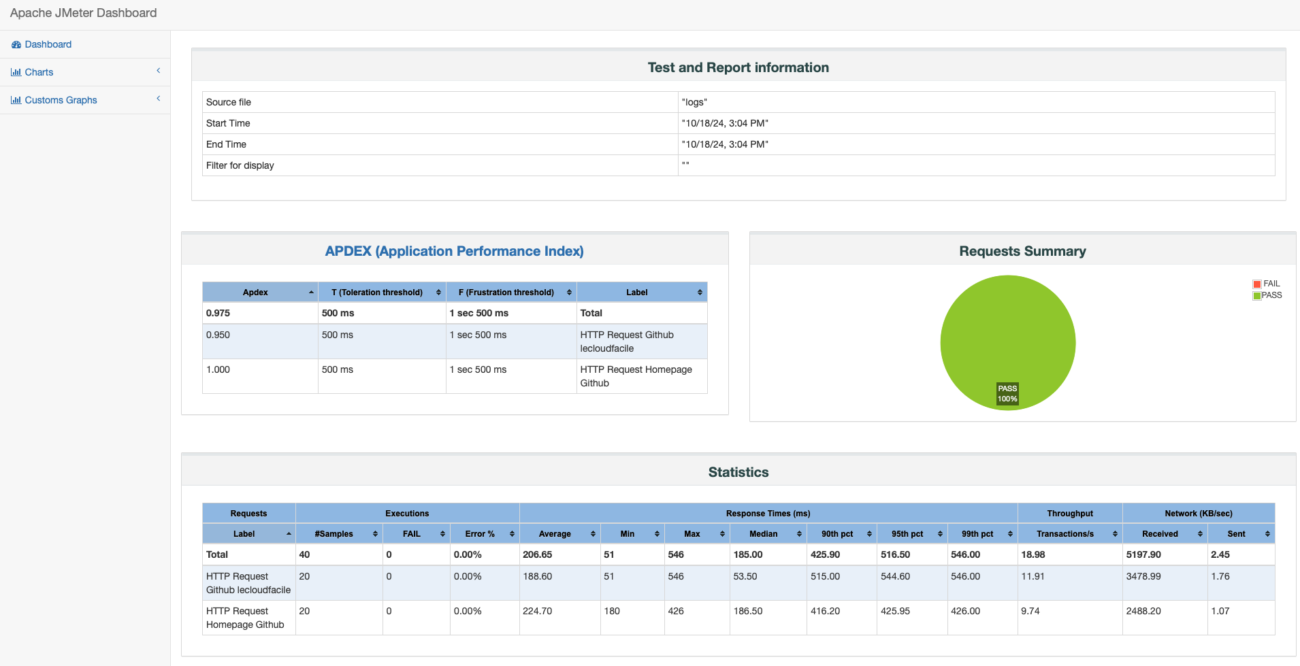Sort Statistics table by Error % header
The height and width of the screenshot is (666, 1300).
[480, 534]
